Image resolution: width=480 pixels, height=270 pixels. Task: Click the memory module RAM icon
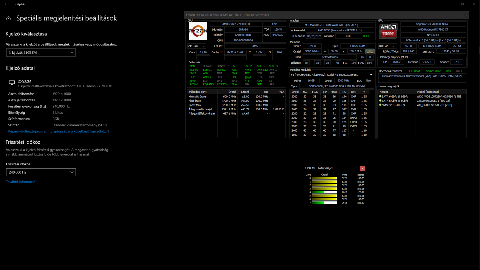pyautogui.click(x=370, y=51)
